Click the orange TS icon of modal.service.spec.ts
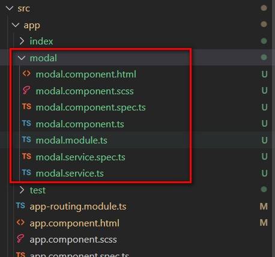The width and height of the screenshot is (275, 257). 26,156
